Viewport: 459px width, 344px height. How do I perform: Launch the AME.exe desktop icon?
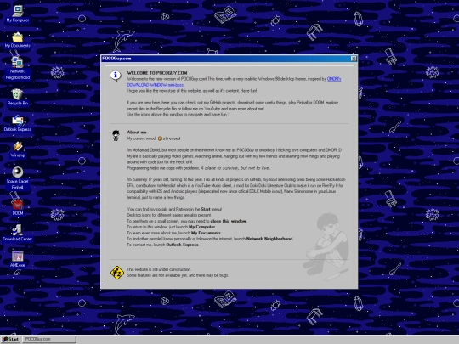18,259
